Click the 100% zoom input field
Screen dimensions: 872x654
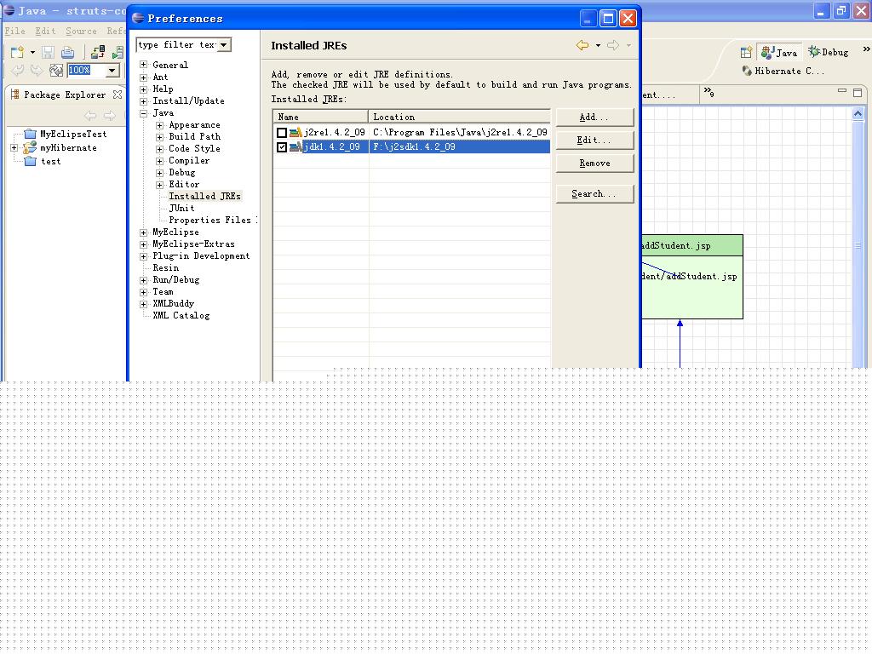tap(86, 70)
